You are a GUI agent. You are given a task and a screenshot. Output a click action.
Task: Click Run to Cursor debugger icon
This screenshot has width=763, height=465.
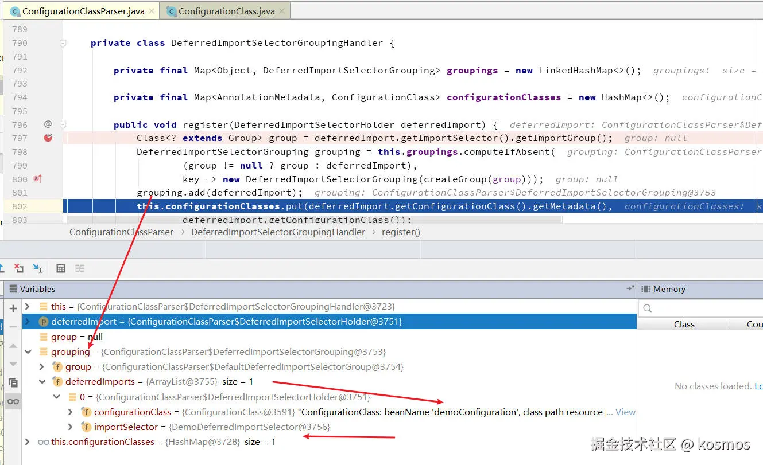point(37,268)
